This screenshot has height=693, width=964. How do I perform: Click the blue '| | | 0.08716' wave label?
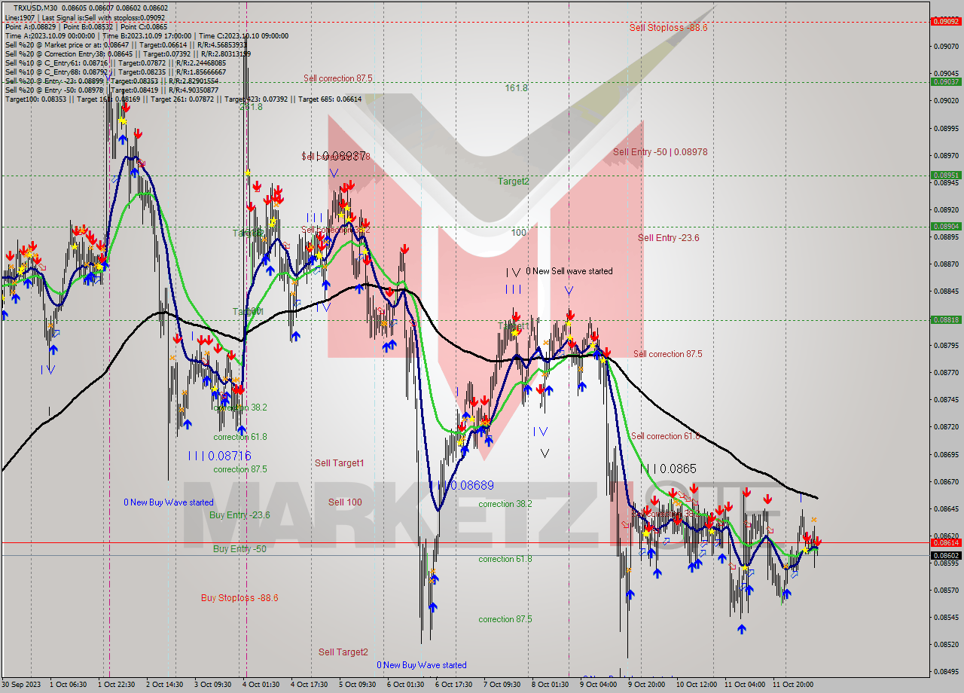(219, 456)
